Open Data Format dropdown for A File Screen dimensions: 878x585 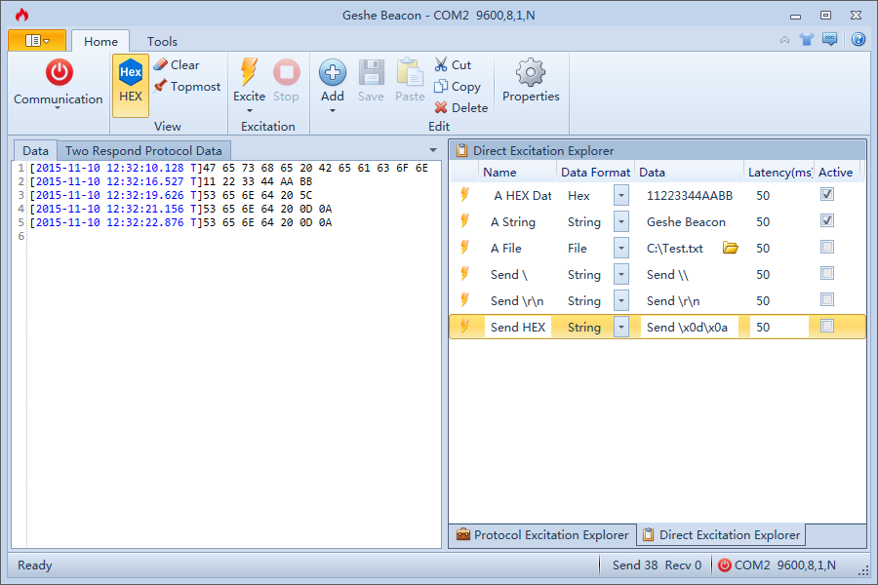pos(621,248)
